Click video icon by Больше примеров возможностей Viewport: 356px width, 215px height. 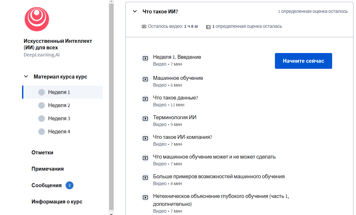145,178
